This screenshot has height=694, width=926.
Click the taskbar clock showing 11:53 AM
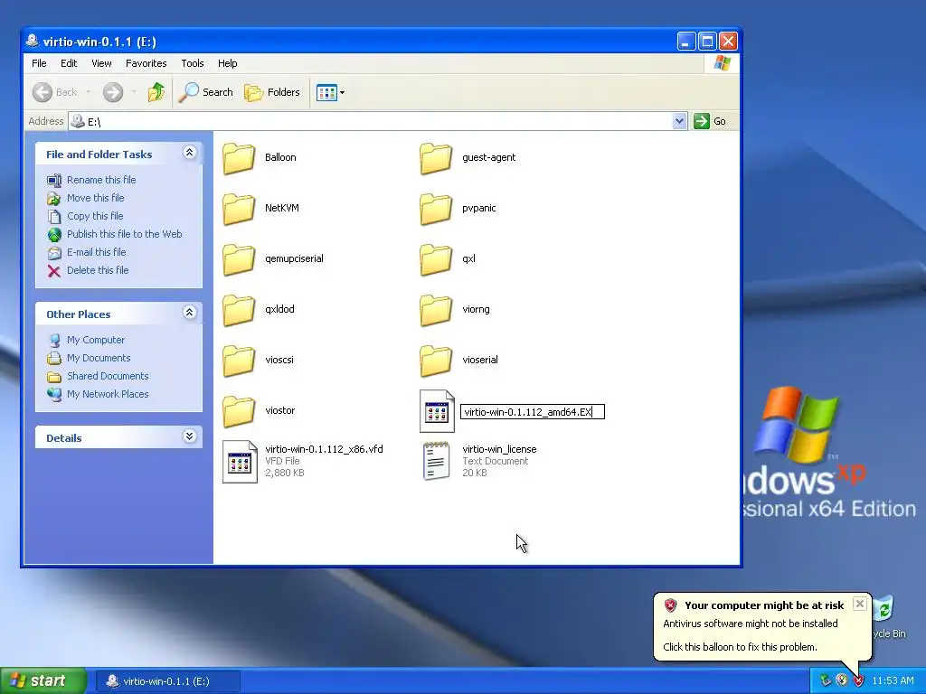(893, 681)
